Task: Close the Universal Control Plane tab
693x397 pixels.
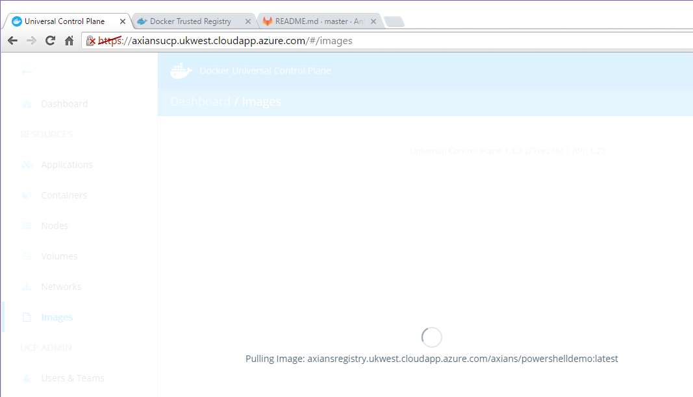Action: [123, 21]
